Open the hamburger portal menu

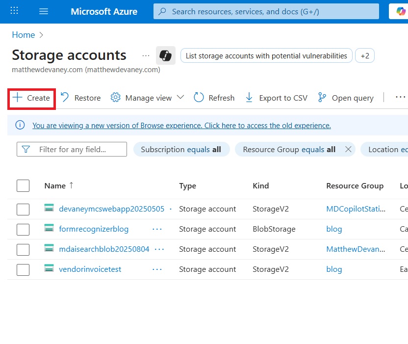click(44, 11)
